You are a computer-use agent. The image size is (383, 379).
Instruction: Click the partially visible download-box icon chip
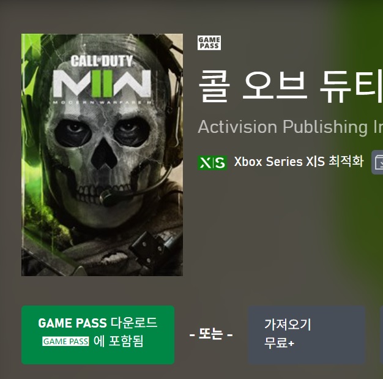[x=377, y=162]
